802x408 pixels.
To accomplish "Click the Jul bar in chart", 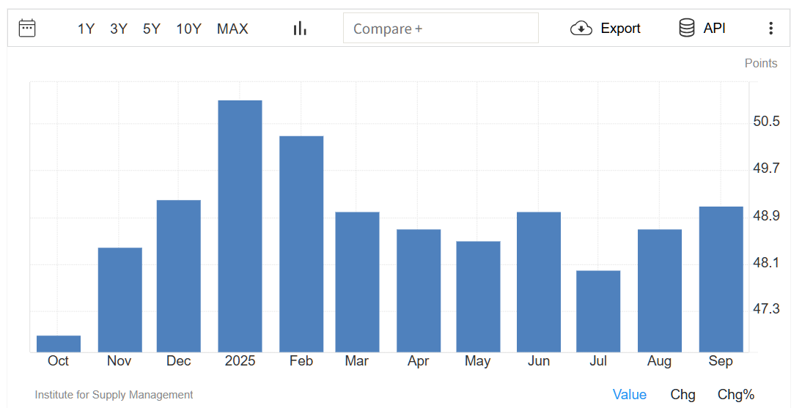I will [597, 311].
